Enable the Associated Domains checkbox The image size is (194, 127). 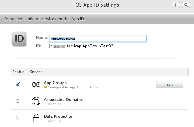[18, 101]
